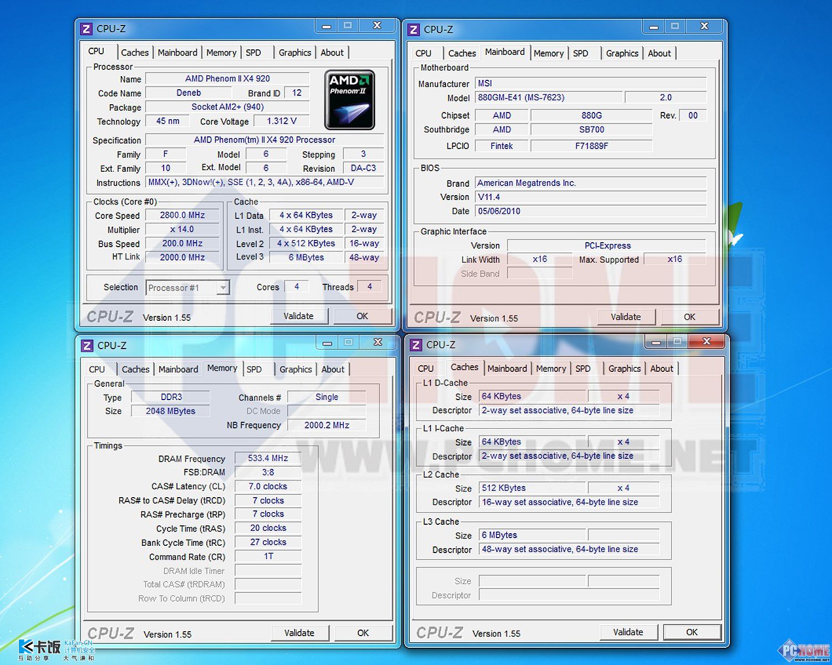832x665 pixels.
Task: Click the memory Size value '2048 MBytes'
Action: (171, 411)
